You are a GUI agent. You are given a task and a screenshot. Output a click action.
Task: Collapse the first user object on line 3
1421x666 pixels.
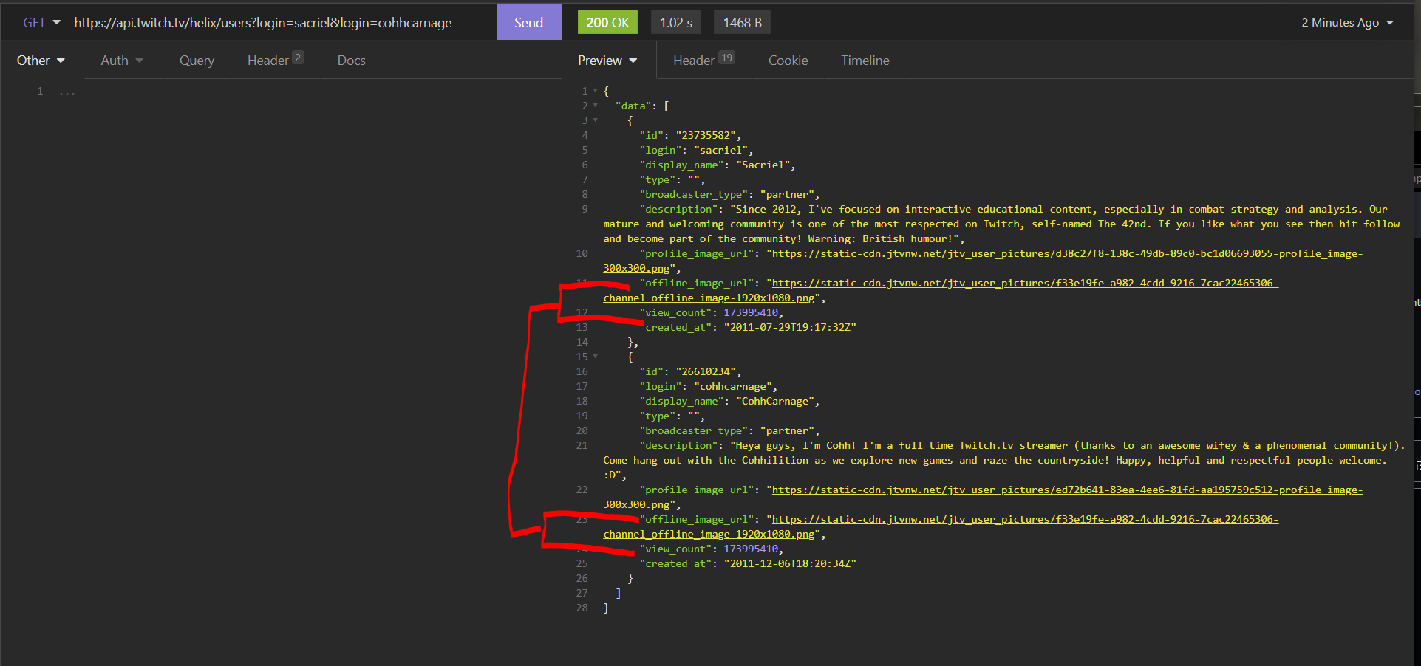595,120
